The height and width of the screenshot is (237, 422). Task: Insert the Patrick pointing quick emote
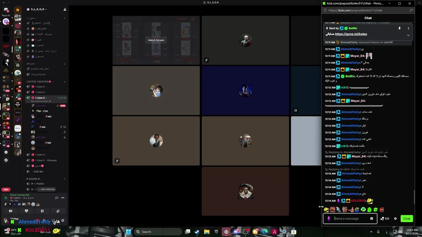click(351, 209)
